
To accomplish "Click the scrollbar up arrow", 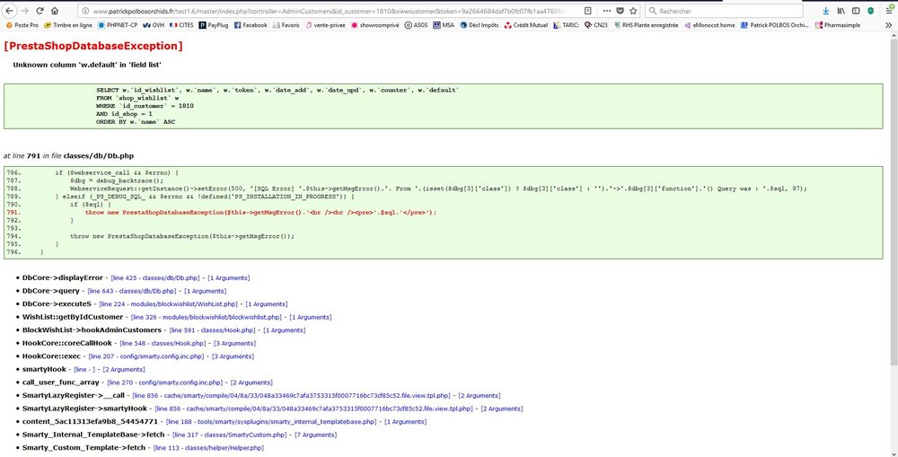I will 893,35.
